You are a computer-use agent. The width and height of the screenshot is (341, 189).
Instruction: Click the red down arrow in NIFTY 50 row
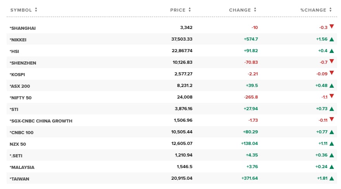click(332, 96)
